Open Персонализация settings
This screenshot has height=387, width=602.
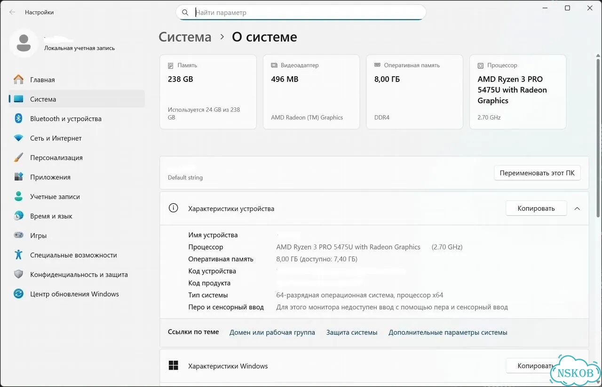77,158
